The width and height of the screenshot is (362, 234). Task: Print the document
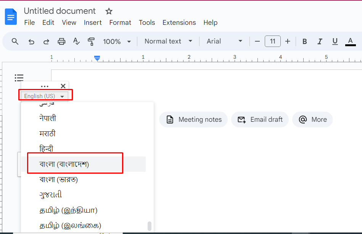(61, 42)
